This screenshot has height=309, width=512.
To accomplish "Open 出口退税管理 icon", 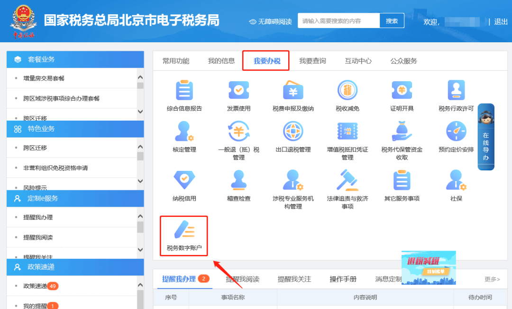I will pyautogui.click(x=293, y=131).
